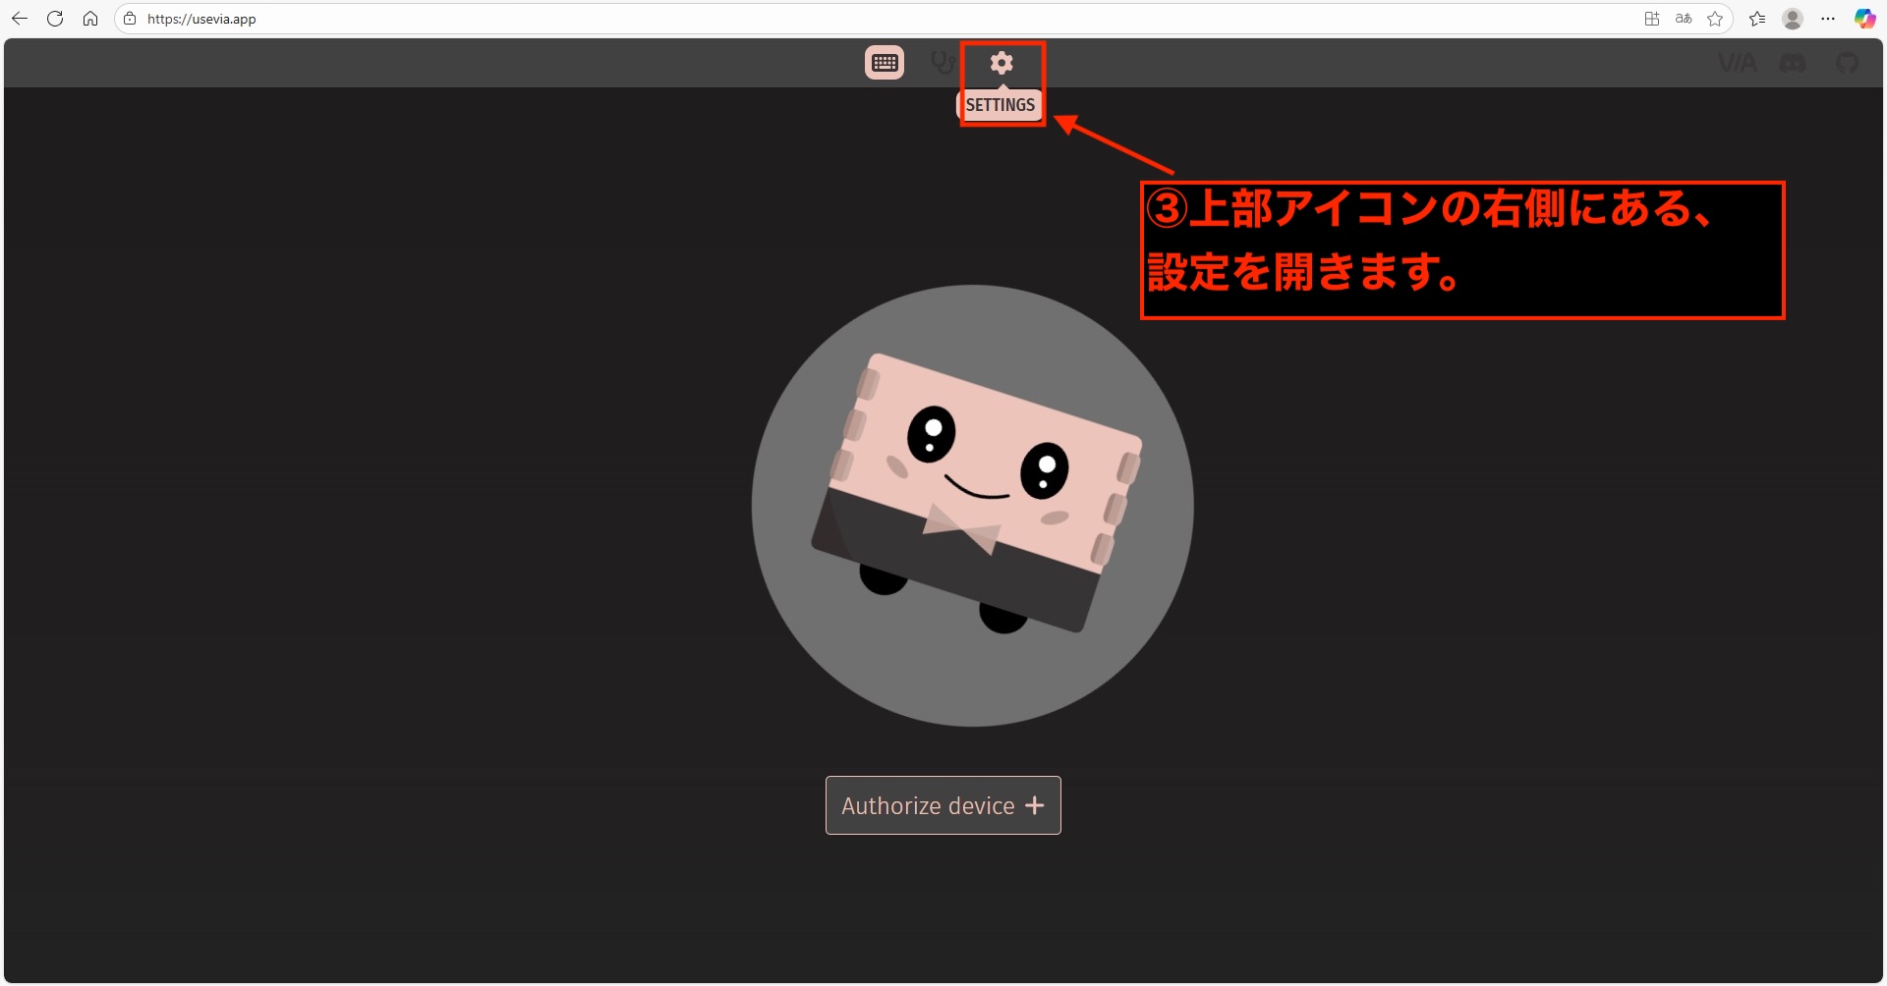The image size is (1887, 986).
Task: Open the browser three-dot menu
Action: [1828, 19]
